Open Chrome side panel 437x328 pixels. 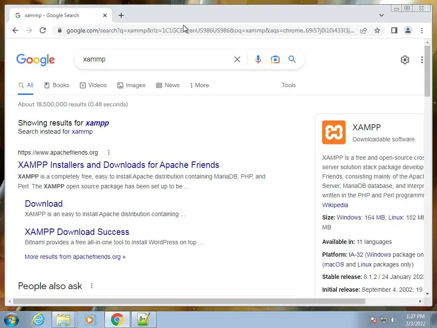(x=394, y=30)
